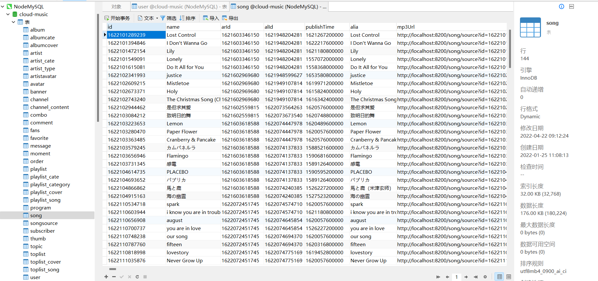Delete record using the minus icon
The image size is (598, 281).
click(x=114, y=276)
